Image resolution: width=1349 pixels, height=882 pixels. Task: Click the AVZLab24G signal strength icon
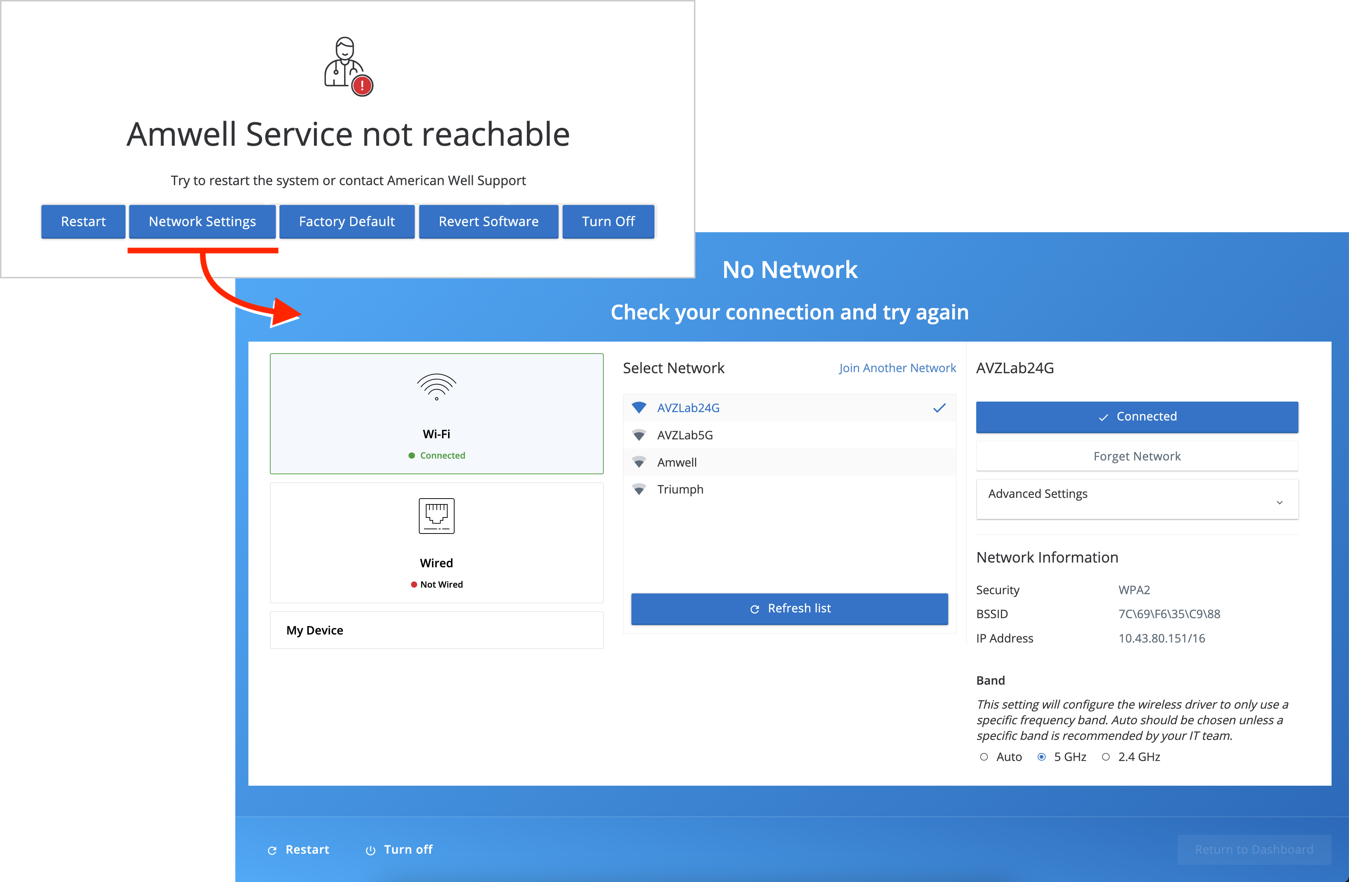(x=639, y=407)
